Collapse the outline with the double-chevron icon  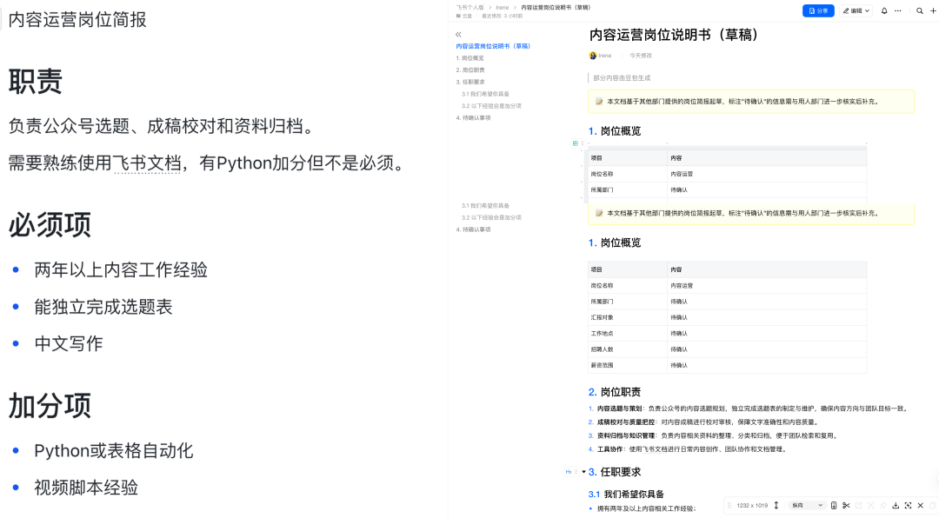coord(458,35)
